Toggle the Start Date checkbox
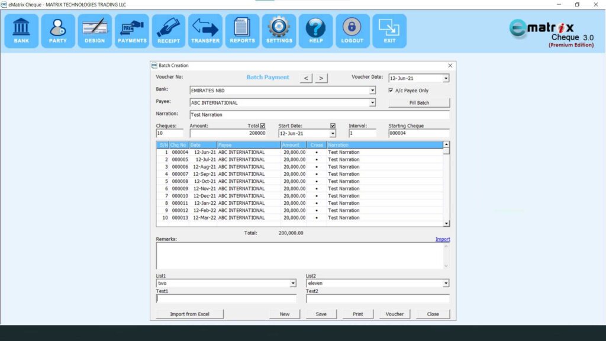The height and width of the screenshot is (341, 606). tap(332, 126)
